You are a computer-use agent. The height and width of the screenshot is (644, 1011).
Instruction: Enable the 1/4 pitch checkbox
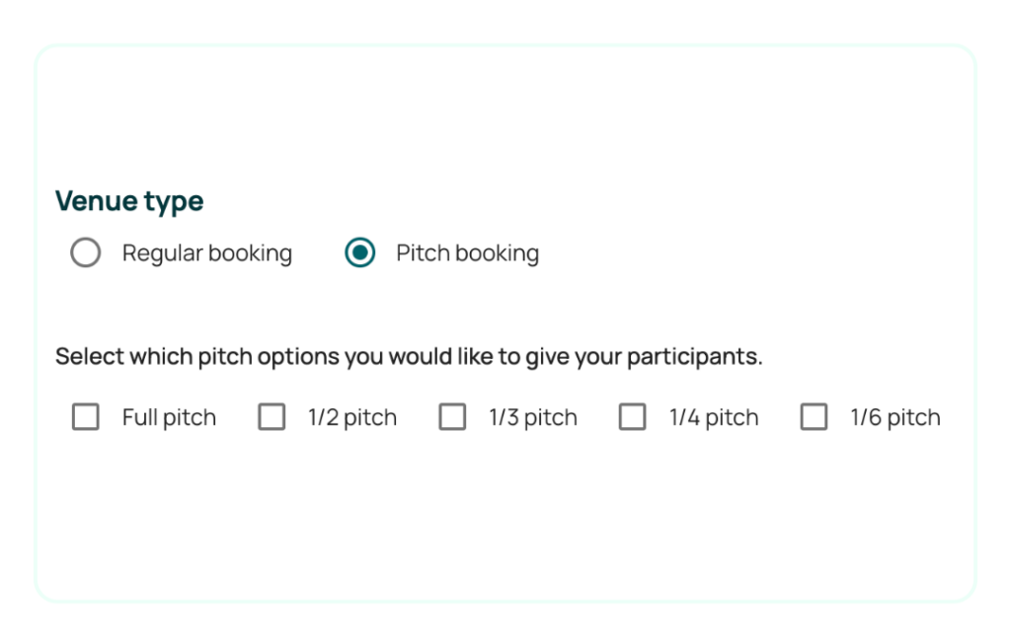[633, 416]
